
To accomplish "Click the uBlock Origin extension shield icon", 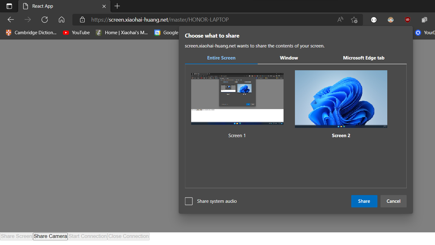I will pyautogui.click(x=407, y=19).
